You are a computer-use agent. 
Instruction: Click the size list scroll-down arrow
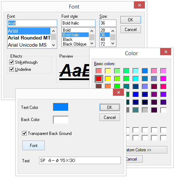coord(113,43)
